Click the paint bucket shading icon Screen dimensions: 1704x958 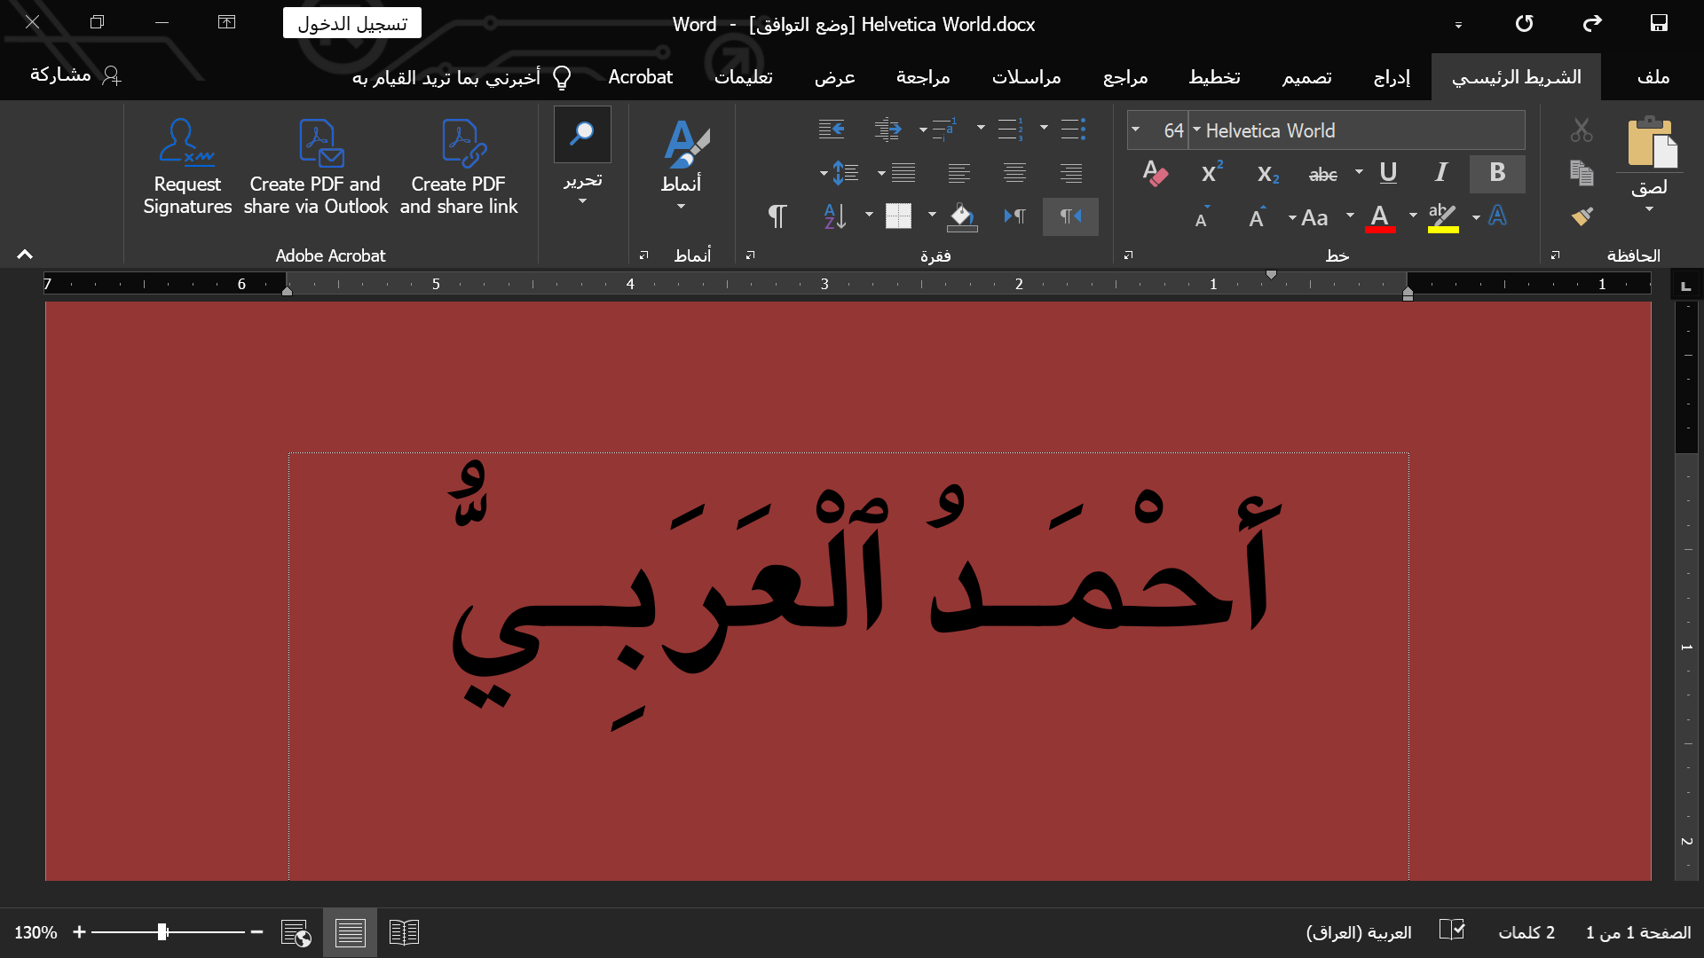point(962,216)
